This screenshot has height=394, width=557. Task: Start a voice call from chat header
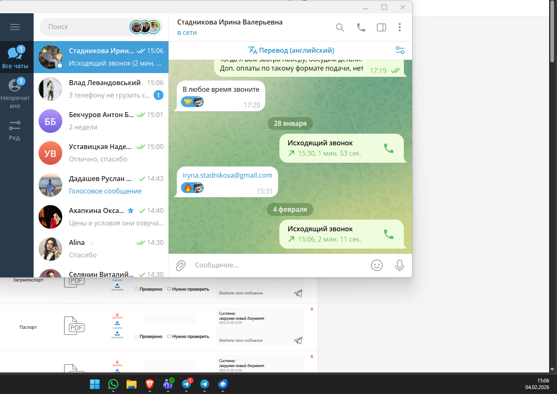coord(361,27)
